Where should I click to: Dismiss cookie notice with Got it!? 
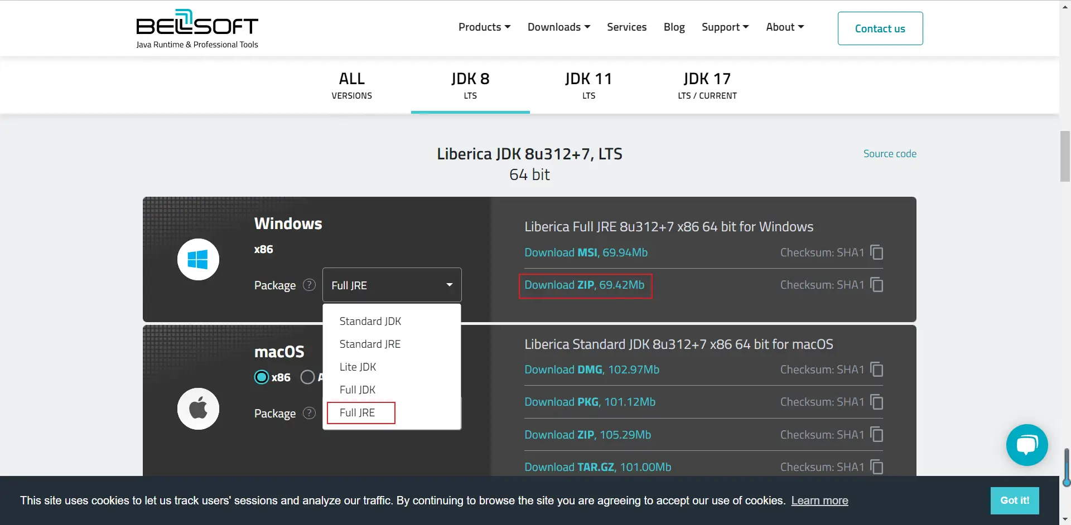1014,500
